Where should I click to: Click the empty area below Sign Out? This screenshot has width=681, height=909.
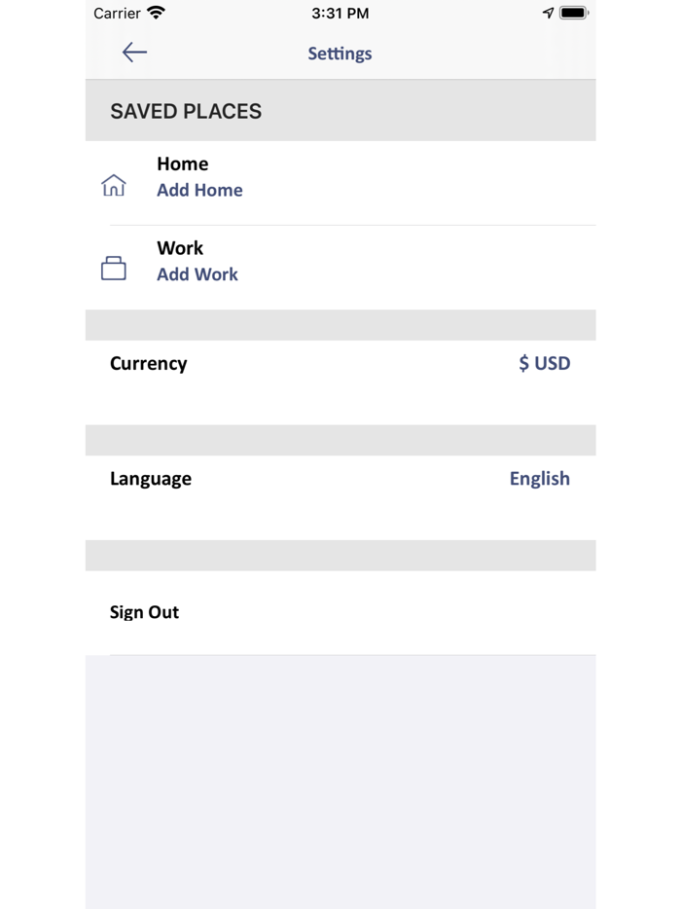coord(340,779)
